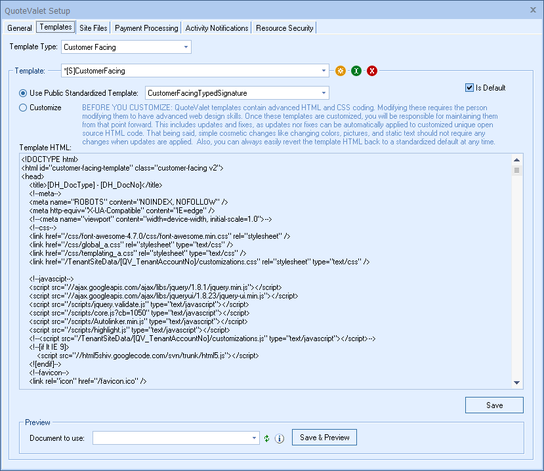544x471 pixels.
Task: Click the customizations.css link line
Action: pos(199,262)
